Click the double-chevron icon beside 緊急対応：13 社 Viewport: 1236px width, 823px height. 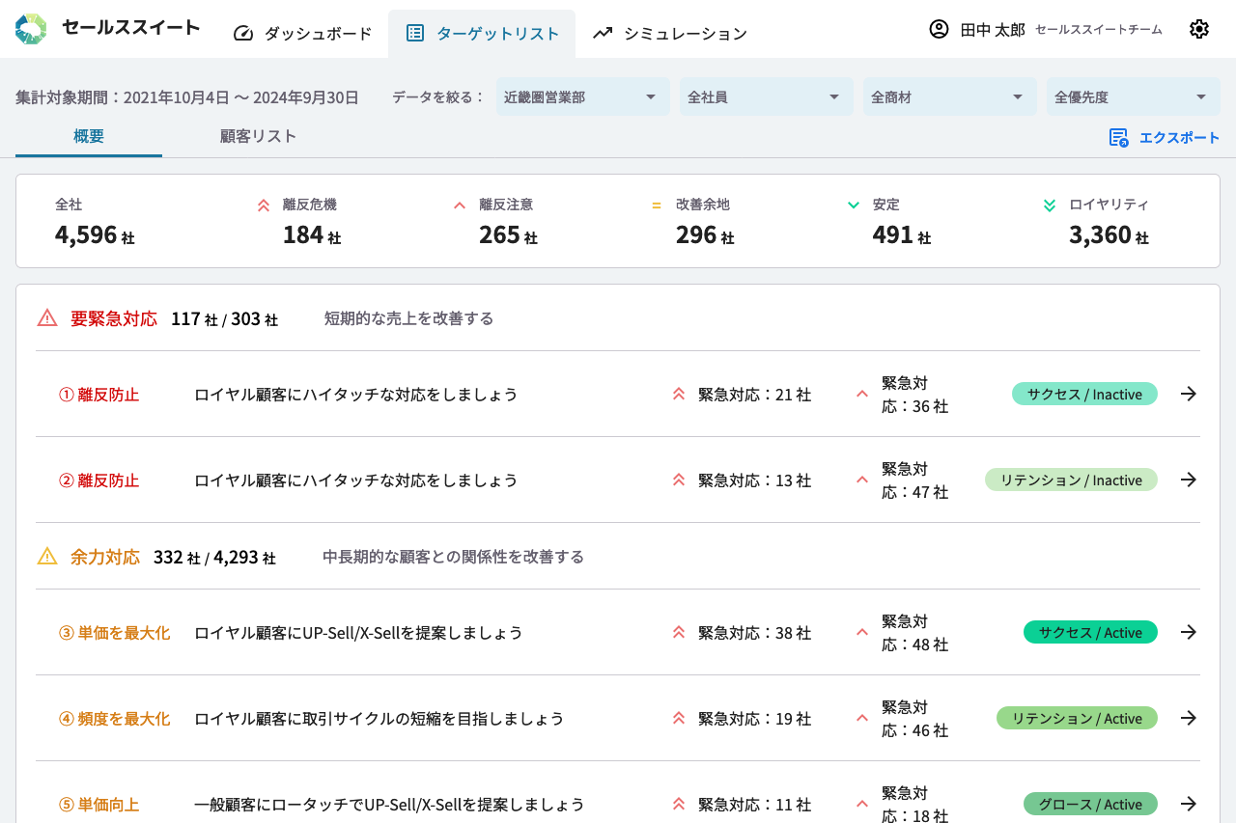(679, 480)
